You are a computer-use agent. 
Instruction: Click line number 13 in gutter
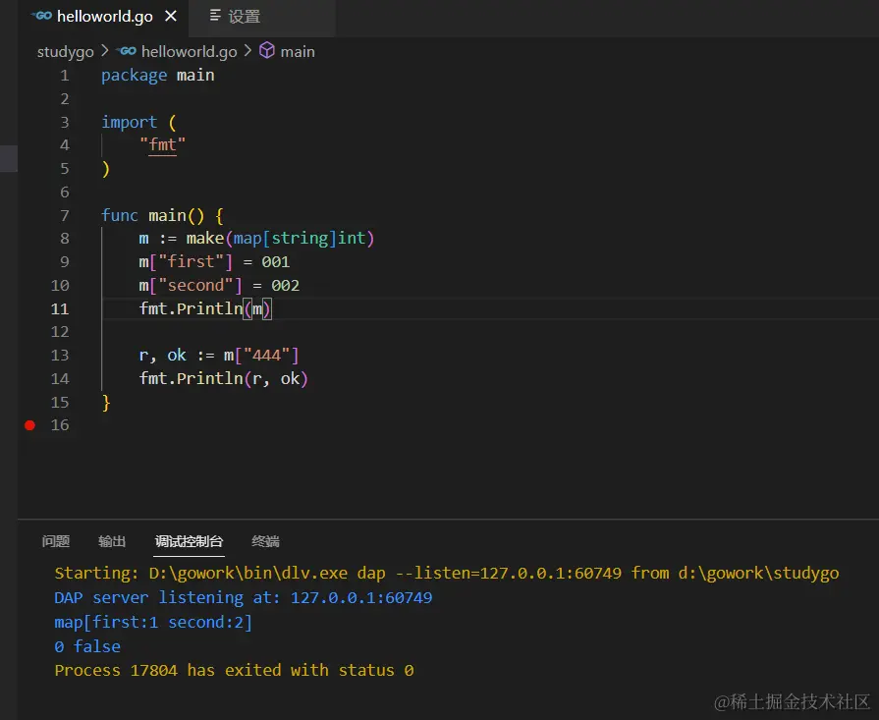point(60,356)
